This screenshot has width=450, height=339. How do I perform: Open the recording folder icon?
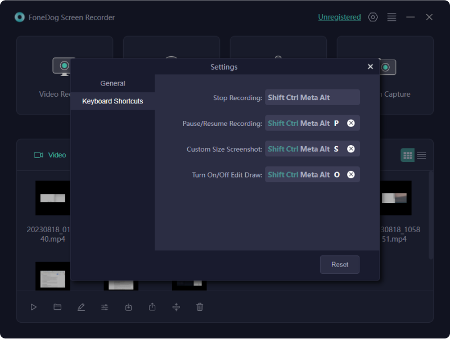click(57, 307)
